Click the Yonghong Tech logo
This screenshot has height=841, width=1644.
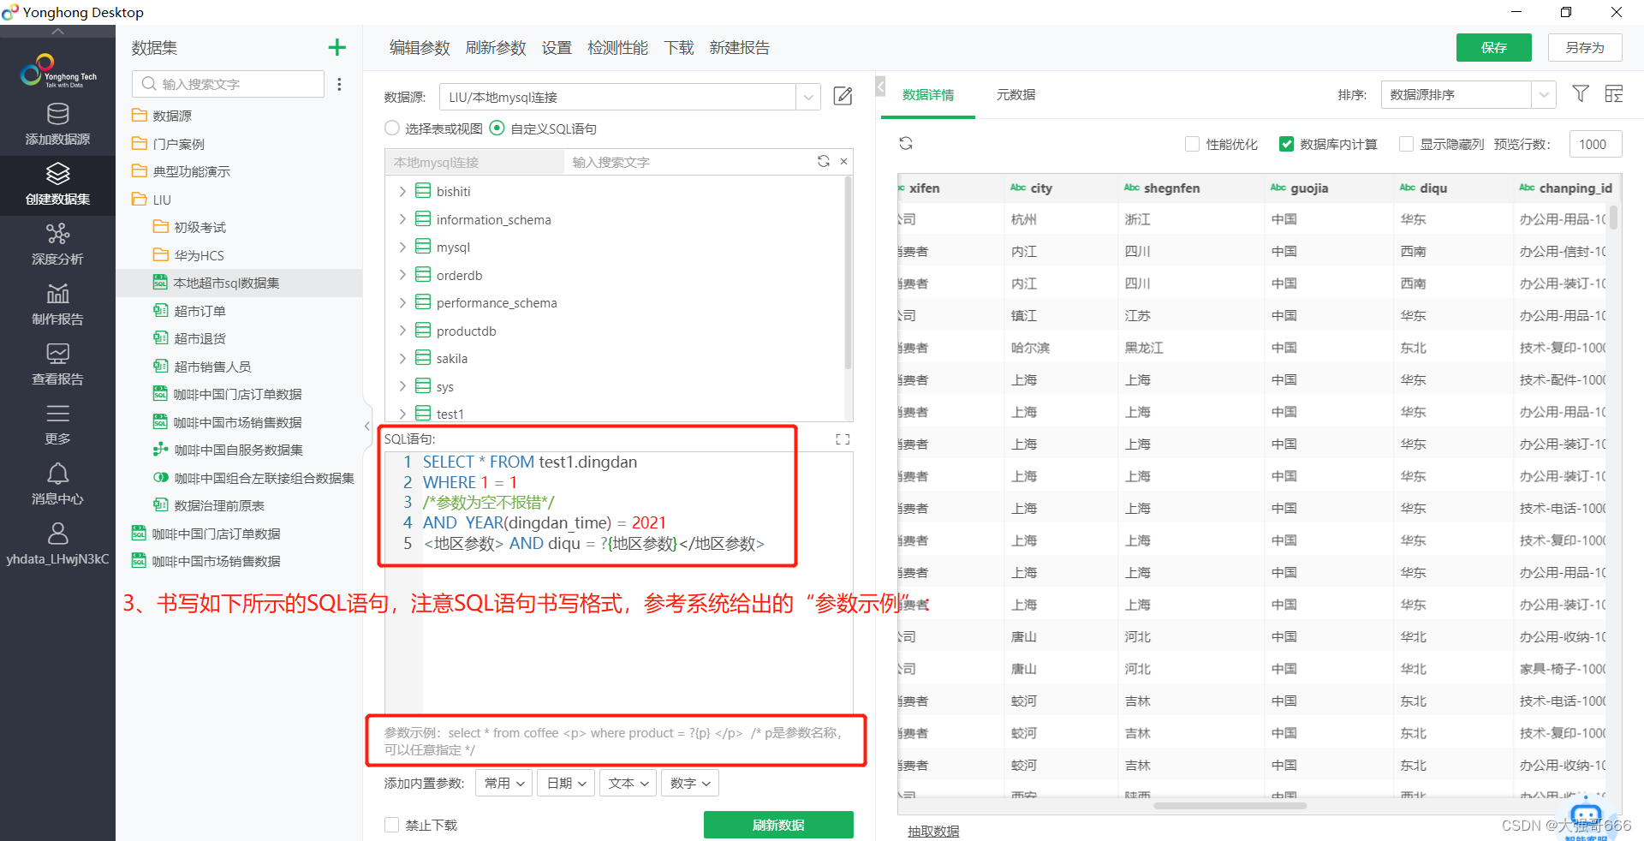[57, 72]
